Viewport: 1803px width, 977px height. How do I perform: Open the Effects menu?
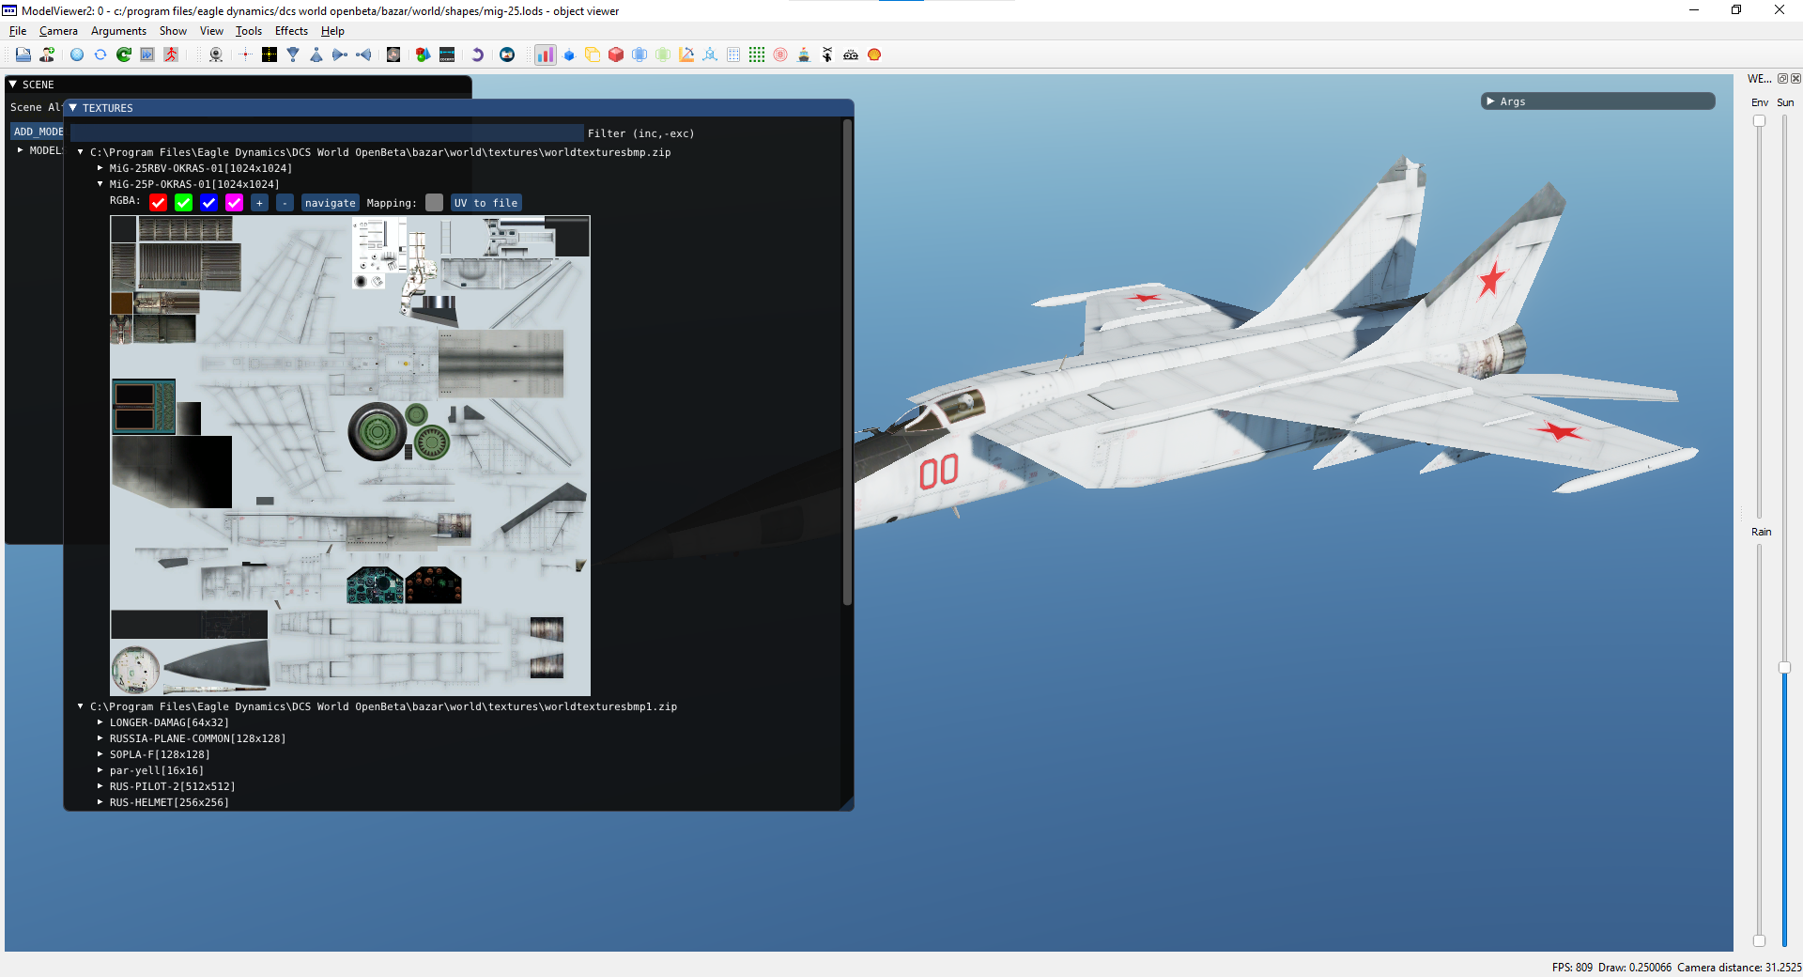(x=291, y=31)
